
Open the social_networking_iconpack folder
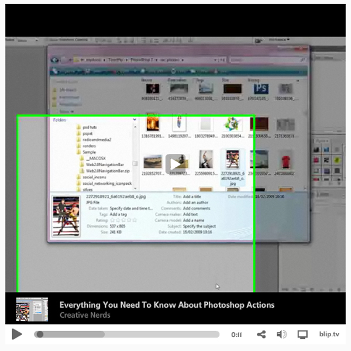(106, 184)
